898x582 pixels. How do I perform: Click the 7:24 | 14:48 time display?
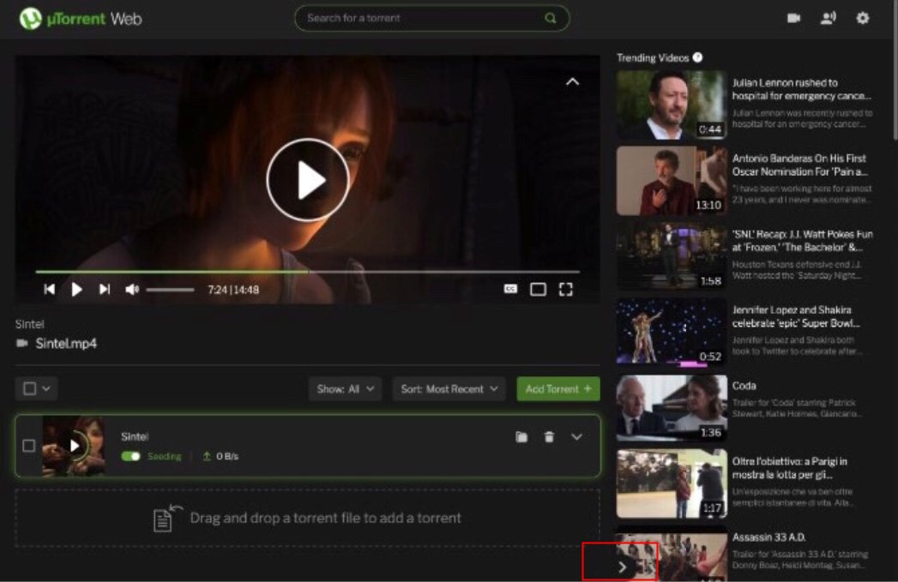pos(233,290)
